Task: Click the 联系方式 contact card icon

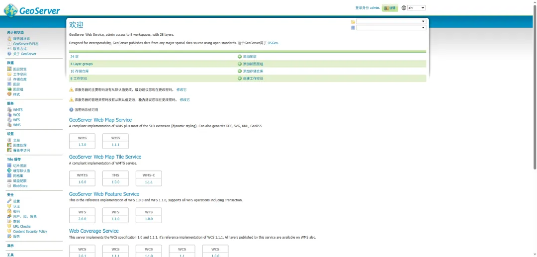Action: [9, 49]
